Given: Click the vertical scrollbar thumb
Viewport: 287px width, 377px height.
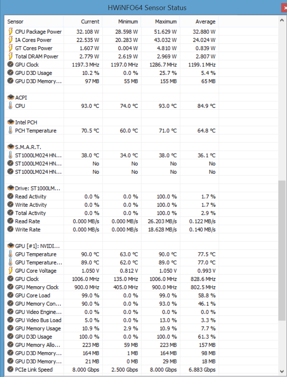Looking at the screenshot, I should [282, 250].
